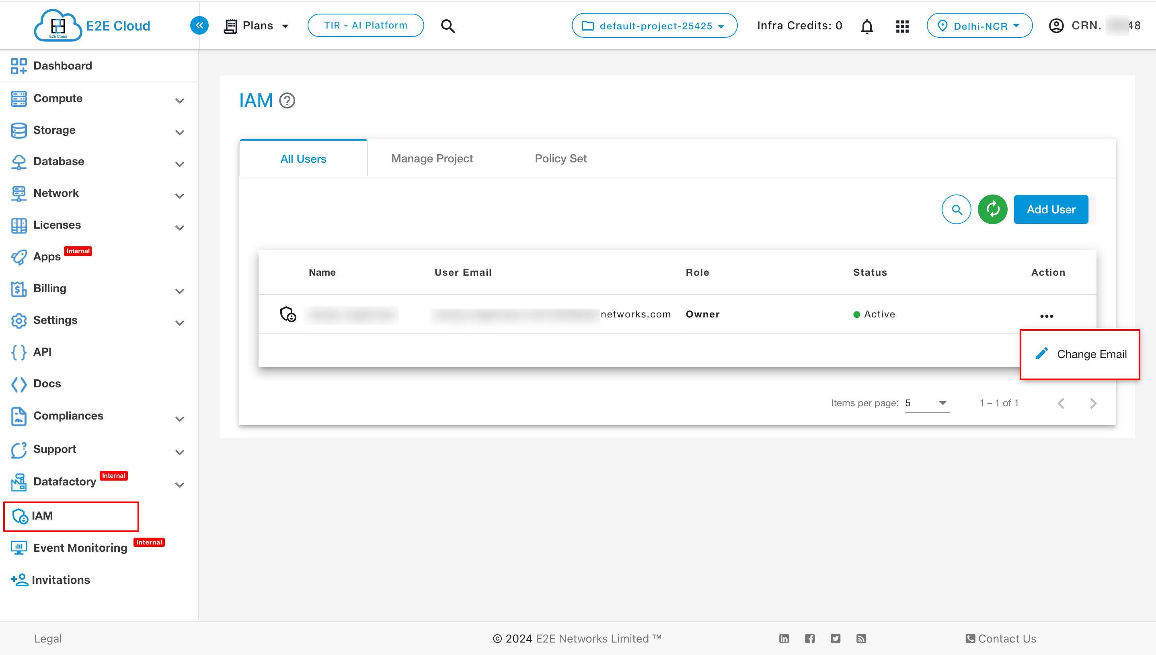Click the Infra Credits: 0 text

pyautogui.click(x=799, y=26)
